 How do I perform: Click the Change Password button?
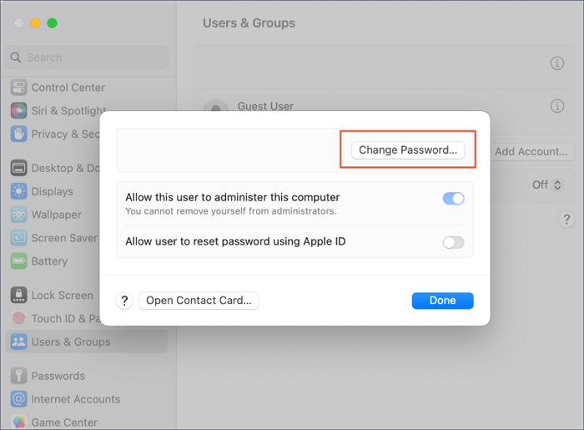point(408,150)
